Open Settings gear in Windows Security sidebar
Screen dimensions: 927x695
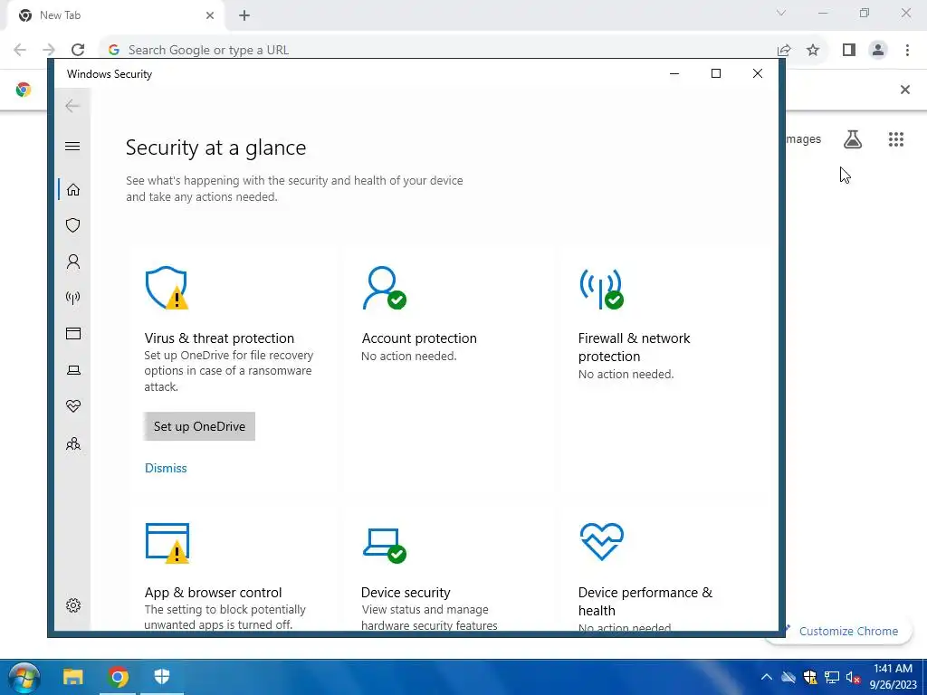tap(73, 605)
